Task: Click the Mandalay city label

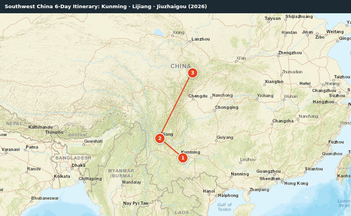Action: 131,182
